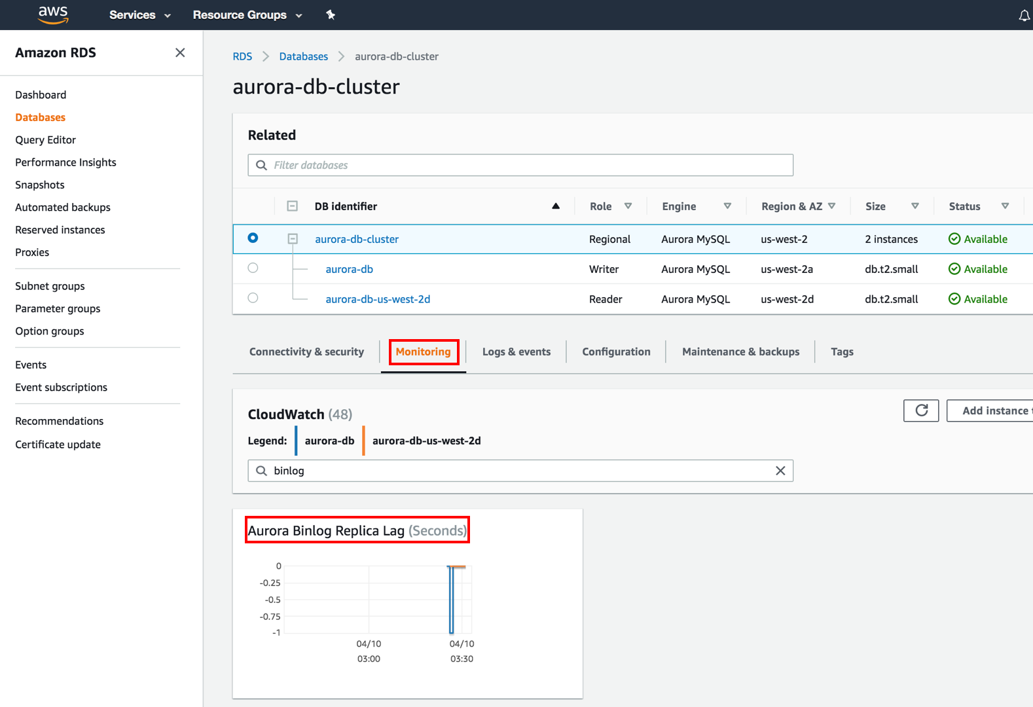The image size is (1033, 707).
Task: Click Available status icon for aurora-db row
Action: click(x=954, y=269)
